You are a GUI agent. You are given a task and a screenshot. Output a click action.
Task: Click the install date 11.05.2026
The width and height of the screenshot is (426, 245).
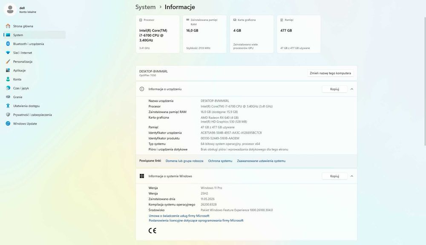pyautogui.click(x=207, y=199)
